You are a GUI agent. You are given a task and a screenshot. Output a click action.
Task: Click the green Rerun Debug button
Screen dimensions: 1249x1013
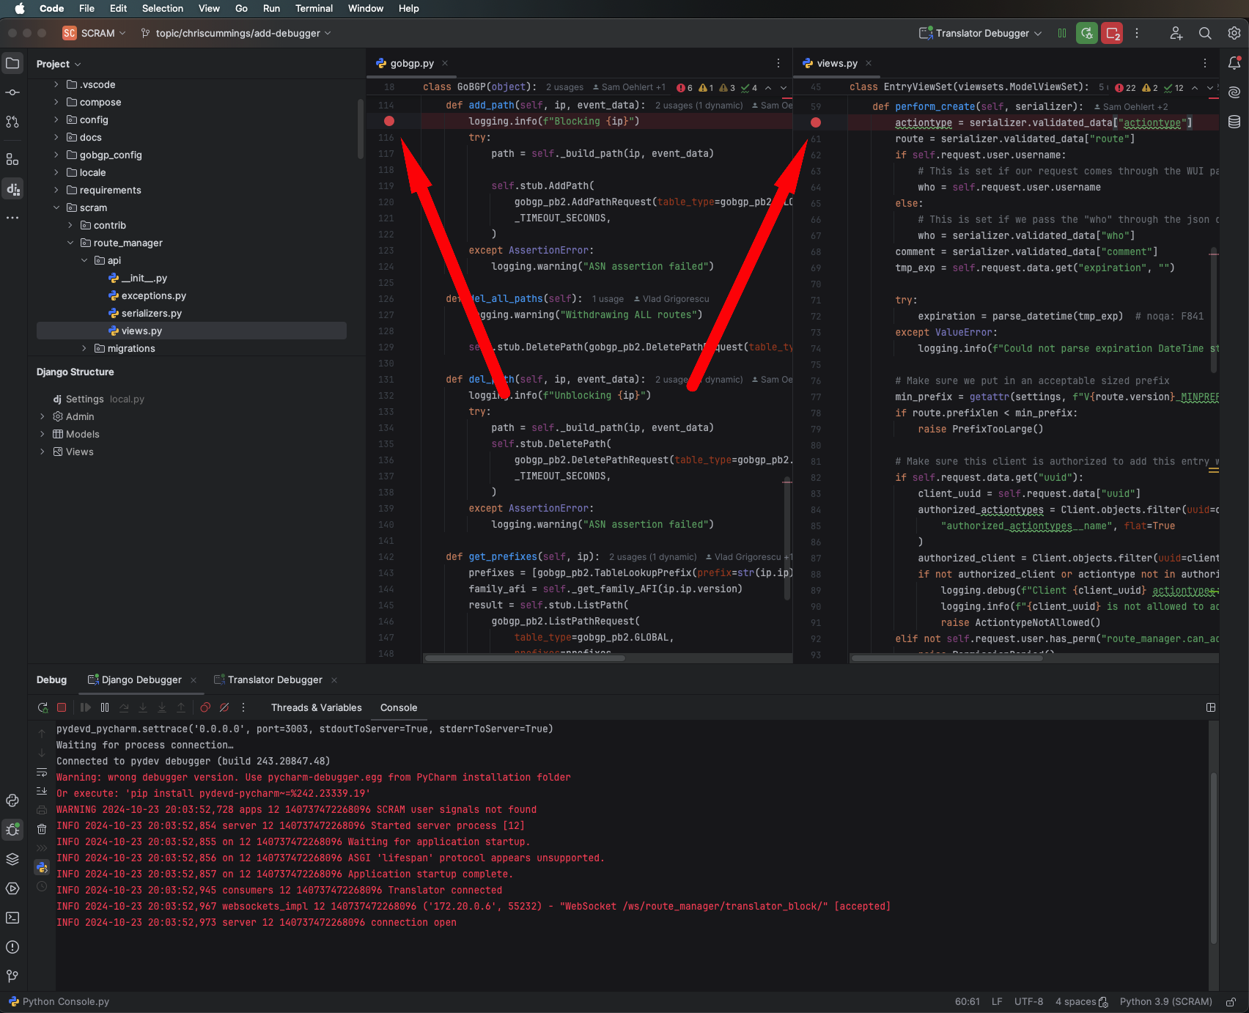pos(1087,33)
